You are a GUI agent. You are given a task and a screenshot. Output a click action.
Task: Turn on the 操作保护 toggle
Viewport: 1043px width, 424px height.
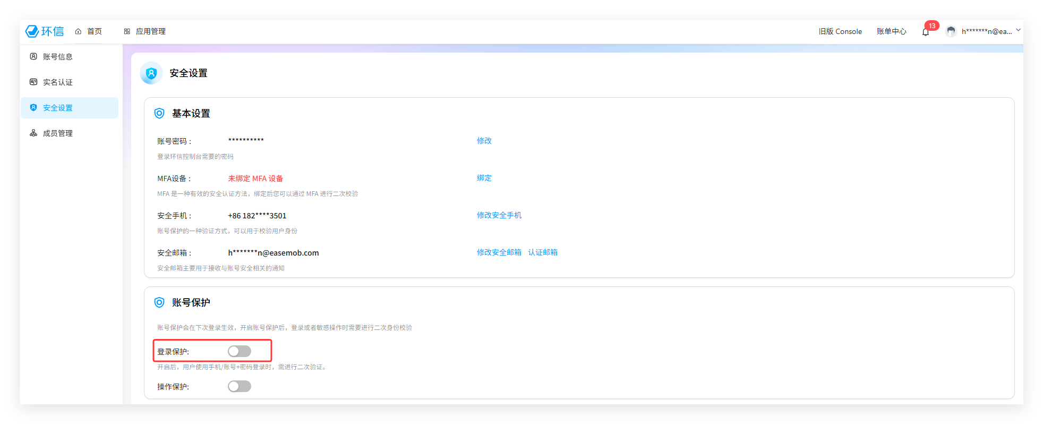pyautogui.click(x=240, y=386)
